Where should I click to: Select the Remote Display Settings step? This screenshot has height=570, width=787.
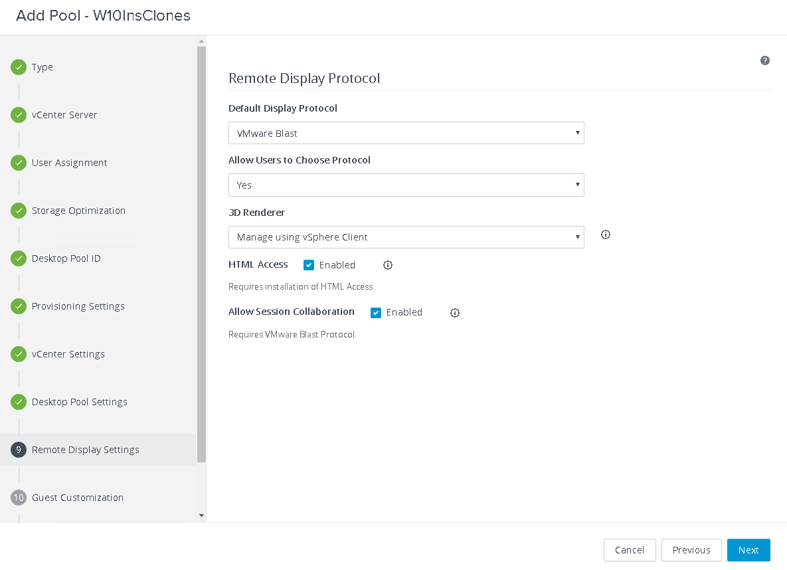click(x=98, y=450)
